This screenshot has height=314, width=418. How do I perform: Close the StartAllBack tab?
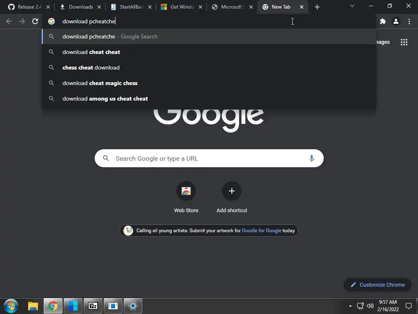coord(150,7)
